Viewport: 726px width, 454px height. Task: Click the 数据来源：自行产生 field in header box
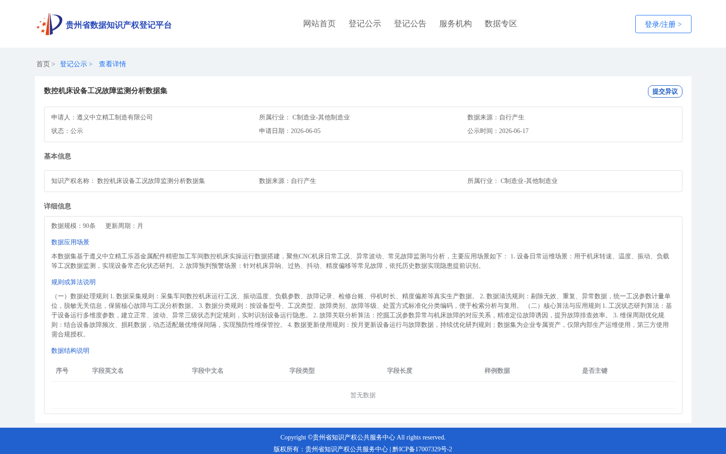(496, 117)
